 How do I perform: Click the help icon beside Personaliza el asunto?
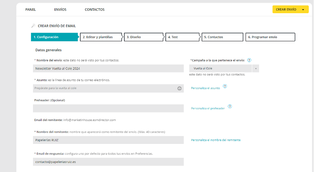coord(225,86)
